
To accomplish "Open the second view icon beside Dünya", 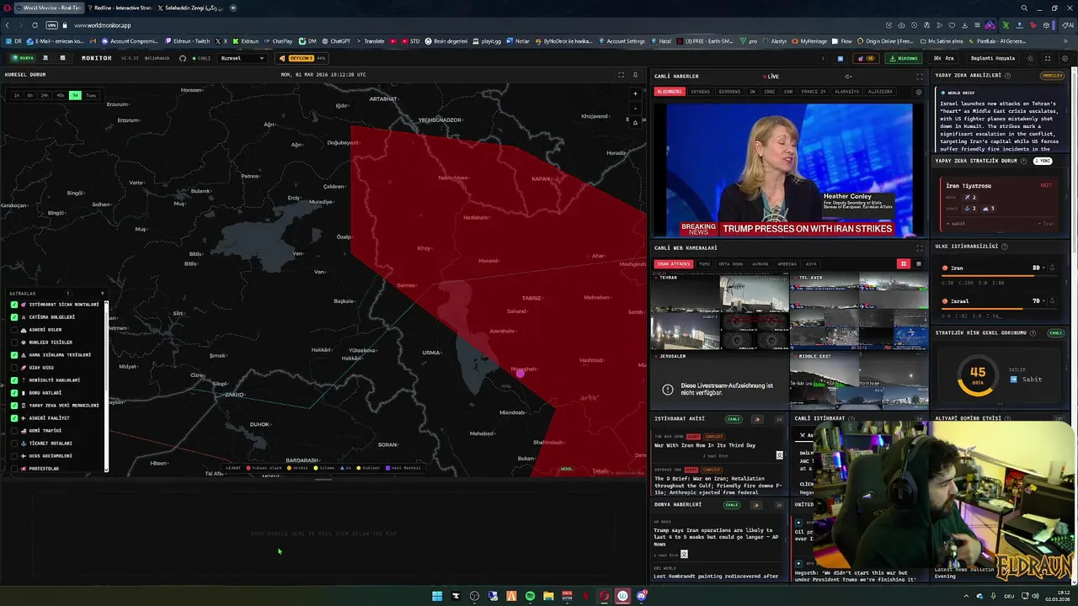I will (x=45, y=58).
